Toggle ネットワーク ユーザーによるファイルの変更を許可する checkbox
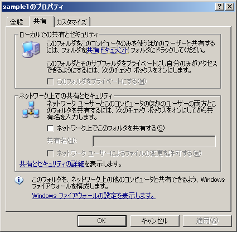 [50, 153]
